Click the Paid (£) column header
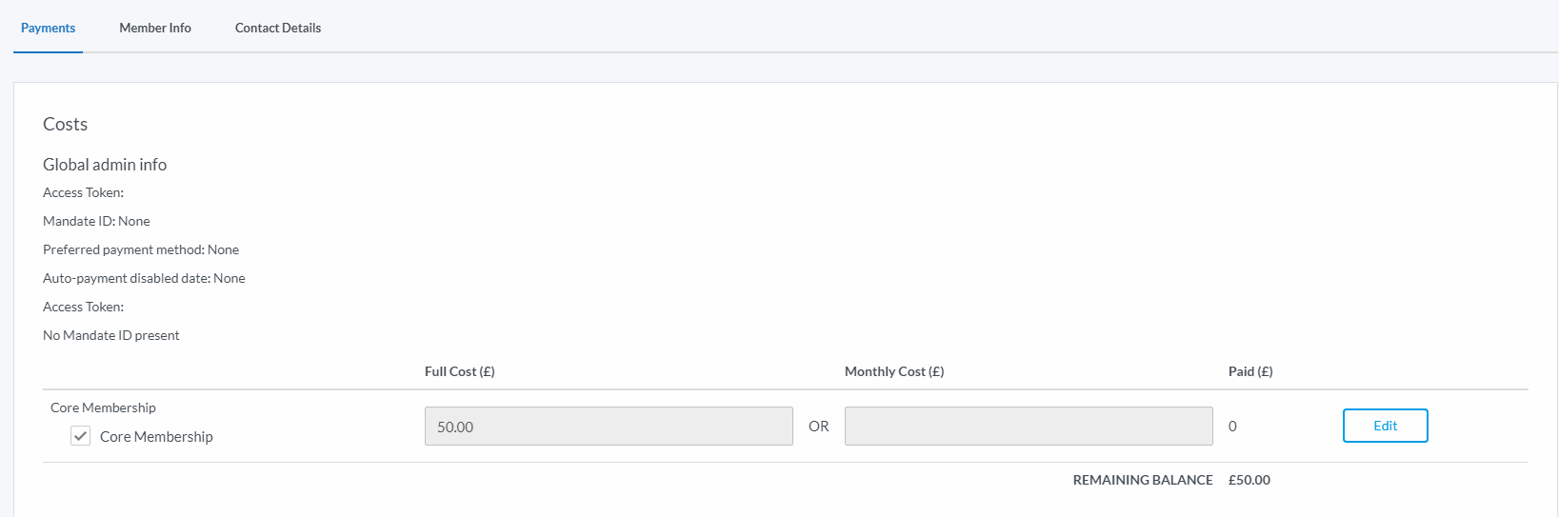Screen dimensions: 1559x517 pyautogui.click(x=1250, y=371)
